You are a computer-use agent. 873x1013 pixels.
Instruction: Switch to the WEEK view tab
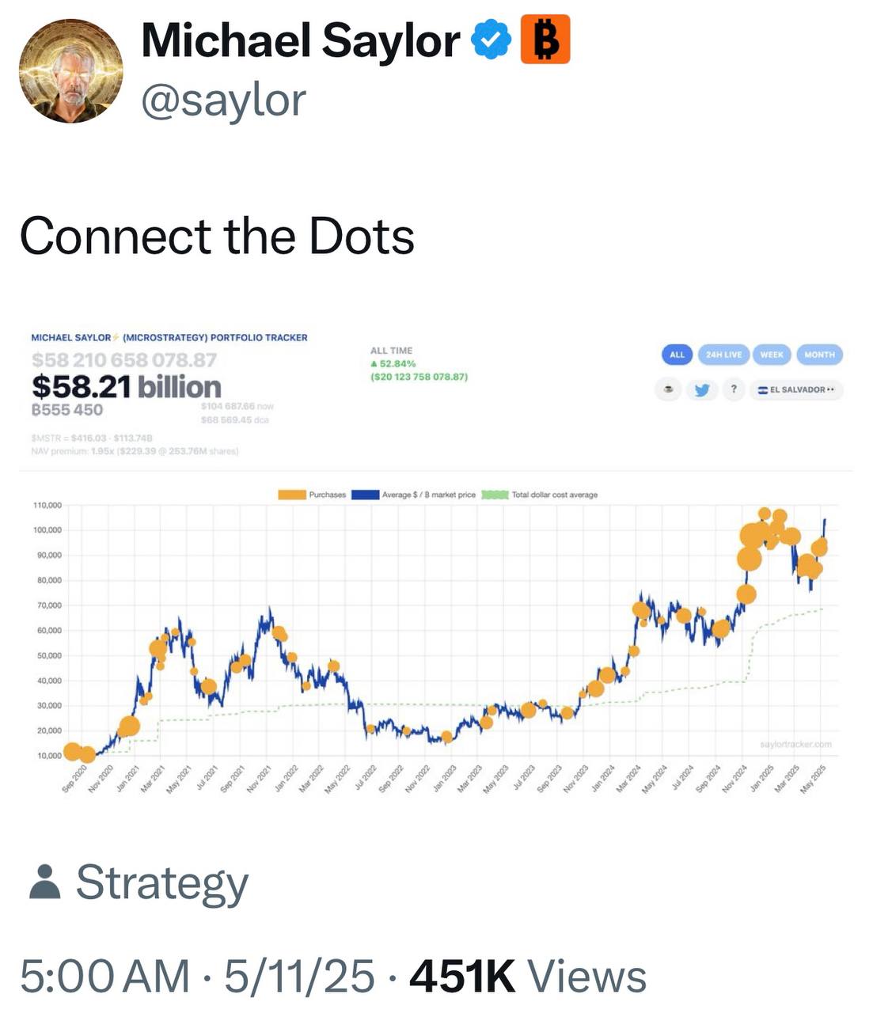(772, 355)
